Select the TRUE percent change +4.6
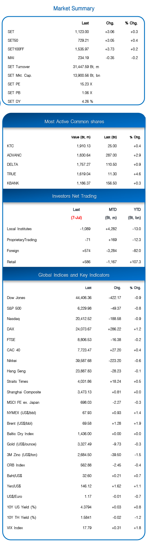The height and width of the screenshot is (542, 150). click(137, 174)
